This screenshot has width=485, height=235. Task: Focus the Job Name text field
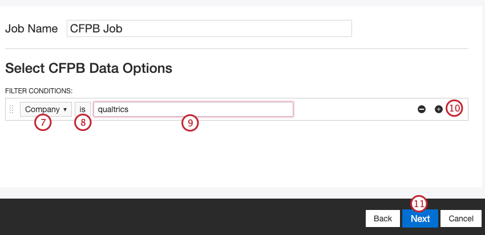coord(209,29)
